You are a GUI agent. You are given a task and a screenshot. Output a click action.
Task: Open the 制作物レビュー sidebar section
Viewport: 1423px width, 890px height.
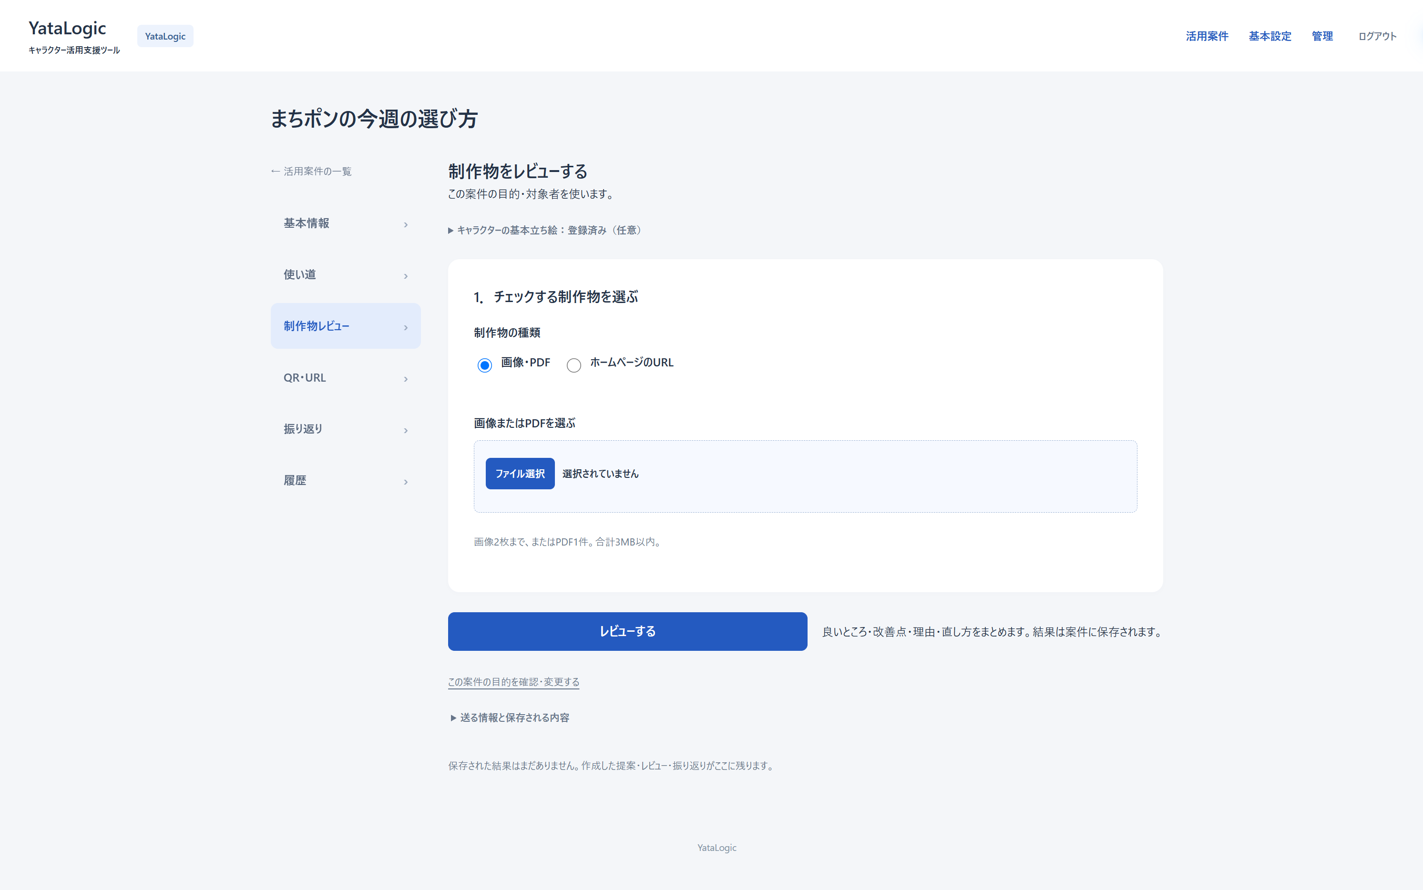[x=346, y=326]
